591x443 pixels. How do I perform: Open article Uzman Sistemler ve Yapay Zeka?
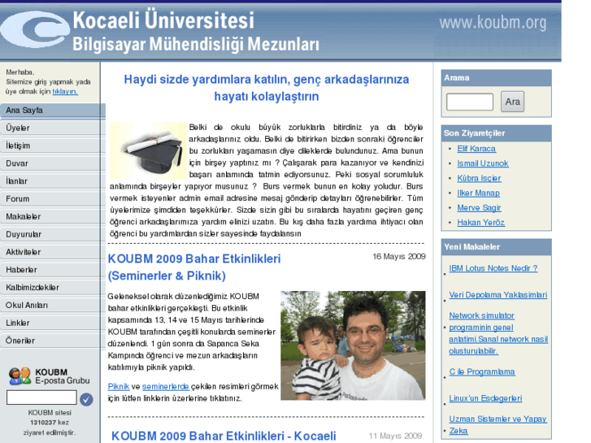point(498,425)
